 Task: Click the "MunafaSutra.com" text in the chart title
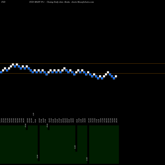pyautogui.click(x=85, y=2)
